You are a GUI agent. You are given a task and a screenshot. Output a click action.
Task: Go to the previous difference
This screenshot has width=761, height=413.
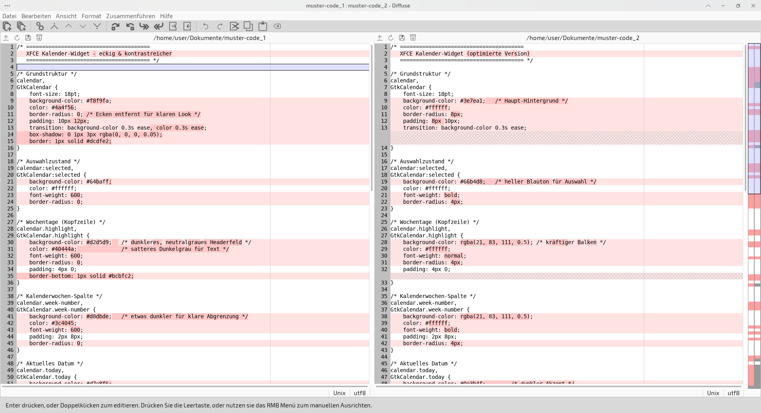(69, 26)
